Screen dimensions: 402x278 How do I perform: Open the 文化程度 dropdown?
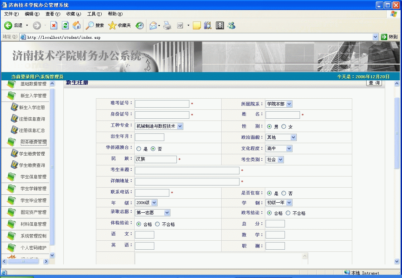point(279,148)
